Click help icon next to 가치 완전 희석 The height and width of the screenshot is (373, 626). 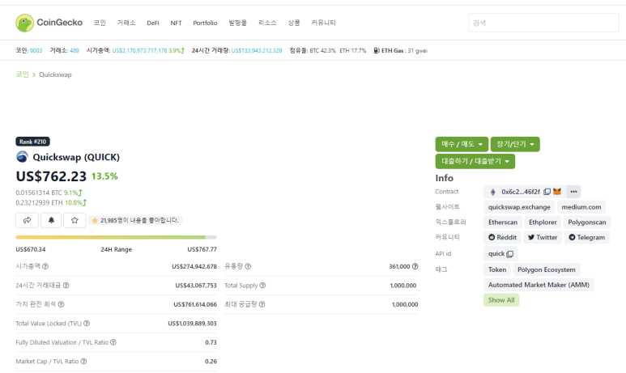point(61,304)
